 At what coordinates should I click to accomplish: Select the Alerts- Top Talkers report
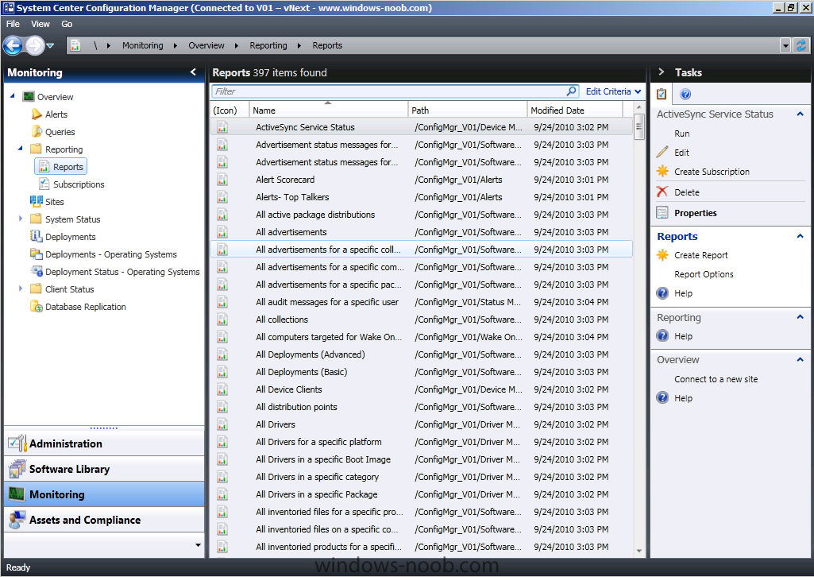(421, 197)
